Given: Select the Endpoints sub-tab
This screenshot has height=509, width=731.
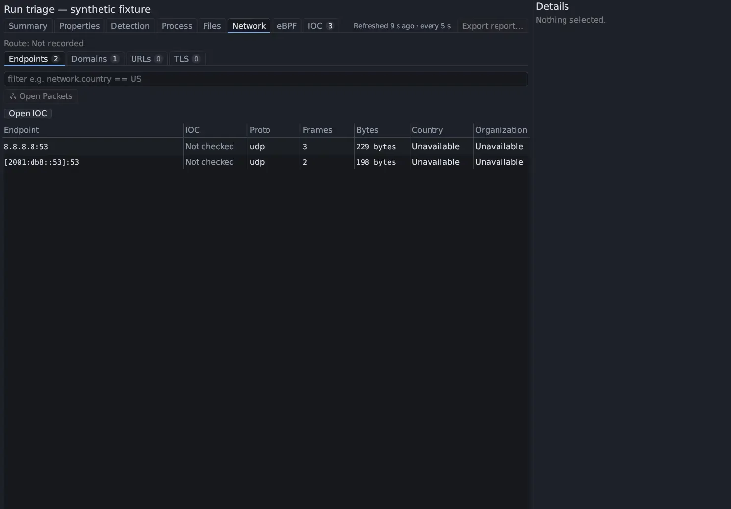Looking at the screenshot, I should point(34,59).
